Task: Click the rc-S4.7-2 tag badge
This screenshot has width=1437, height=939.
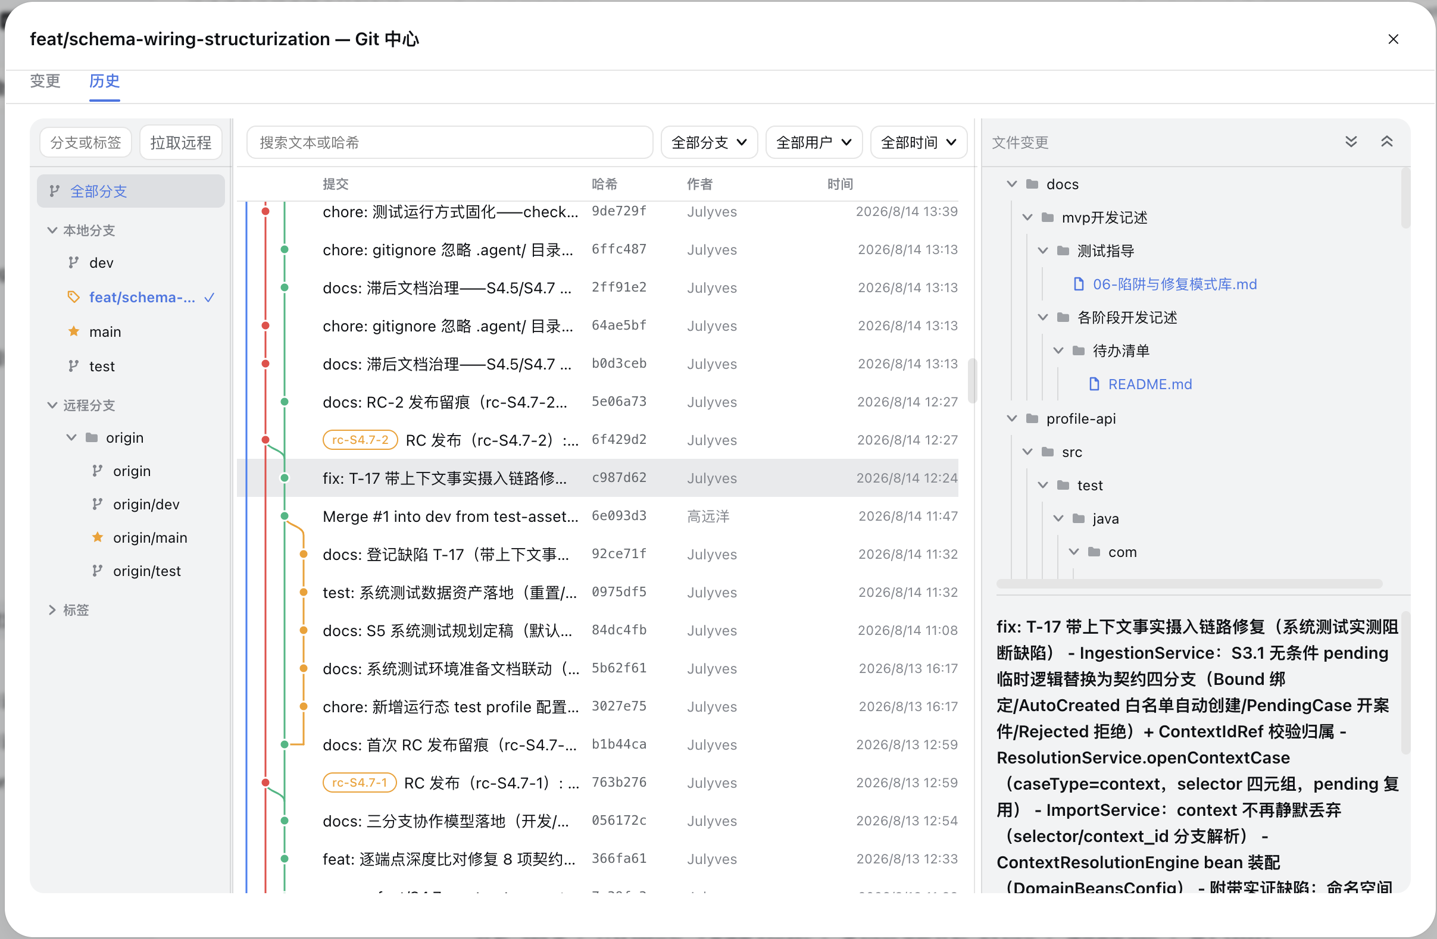Action: pyautogui.click(x=360, y=440)
